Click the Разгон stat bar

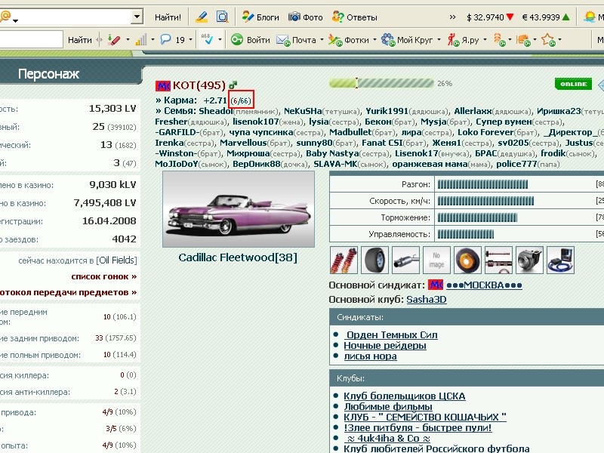[482, 184]
